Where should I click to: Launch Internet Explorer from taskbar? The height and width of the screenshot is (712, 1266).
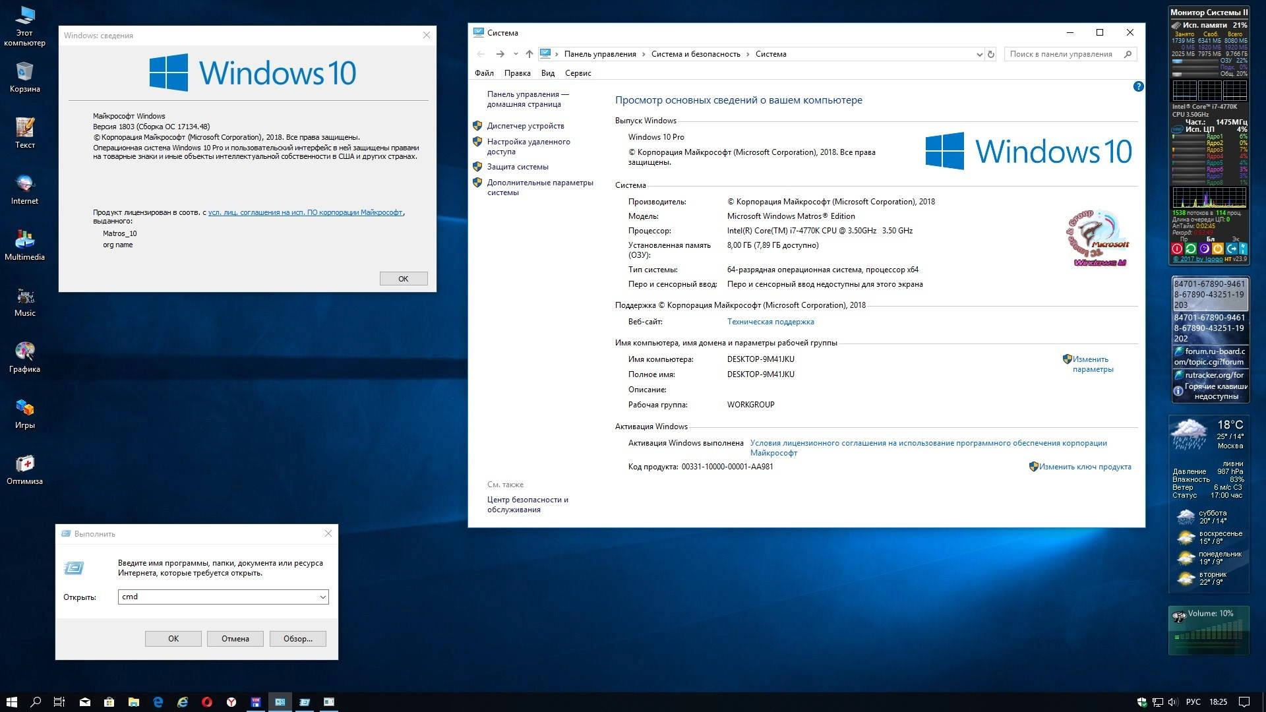(183, 702)
